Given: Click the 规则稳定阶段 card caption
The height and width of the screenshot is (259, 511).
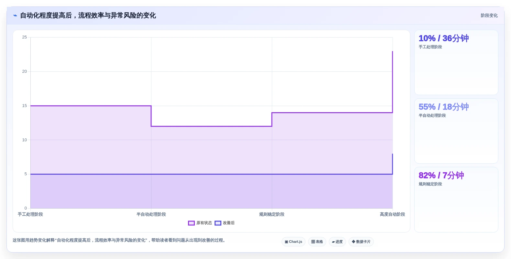Looking at the screenshot, I should coord(430,184).
